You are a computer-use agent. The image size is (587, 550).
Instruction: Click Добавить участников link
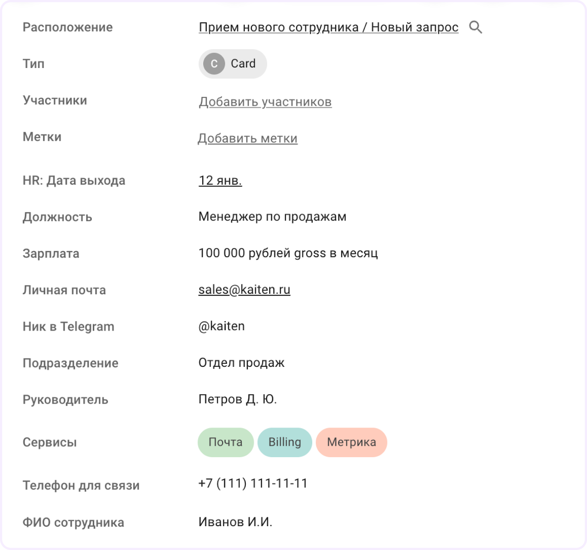point(265,102)
